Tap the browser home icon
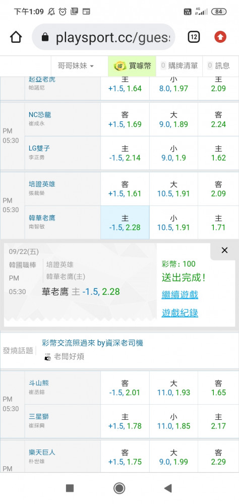This screenshot has height=504, width=239. pyautogui.click(x=16, y=37)
